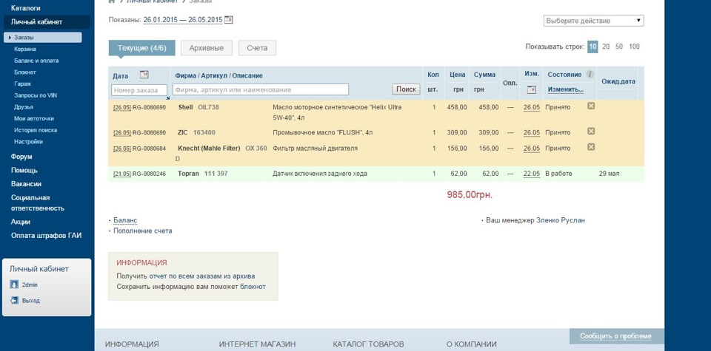
Task: Click the Изменить... status link
Action: click(x=565, y=89)
